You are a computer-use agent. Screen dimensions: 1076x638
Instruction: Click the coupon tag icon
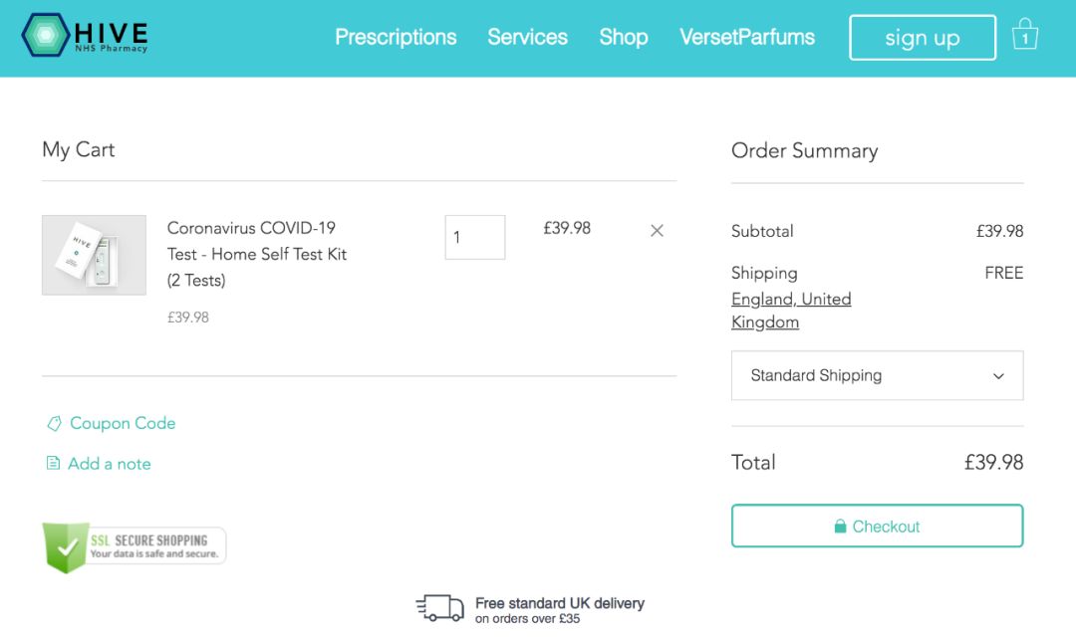coord(54,424)
